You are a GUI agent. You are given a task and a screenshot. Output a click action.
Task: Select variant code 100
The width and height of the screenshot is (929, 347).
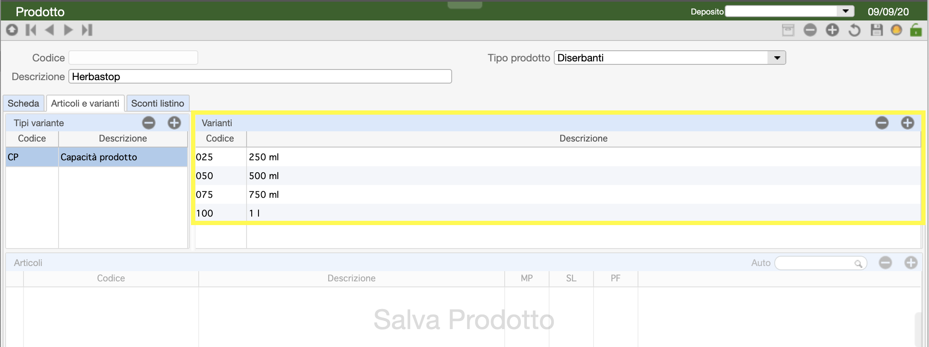coord(220,213)
